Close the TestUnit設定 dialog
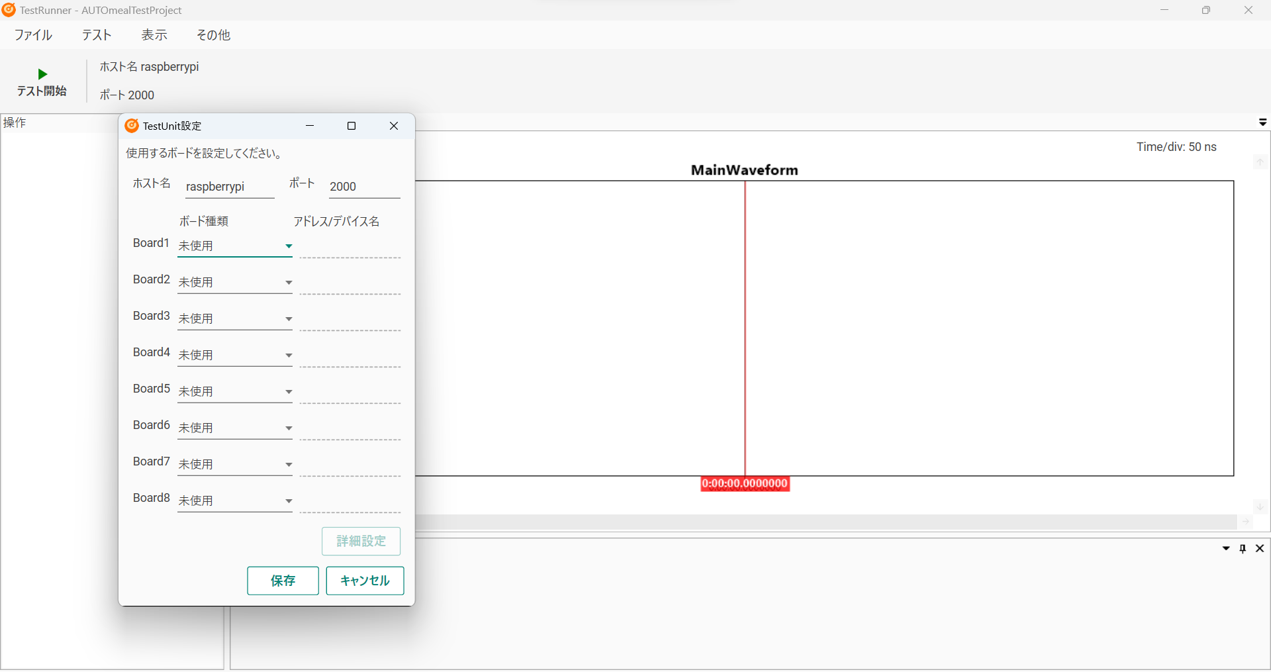The width and height of the screenshot is (1271, 672). coord(394,126)
